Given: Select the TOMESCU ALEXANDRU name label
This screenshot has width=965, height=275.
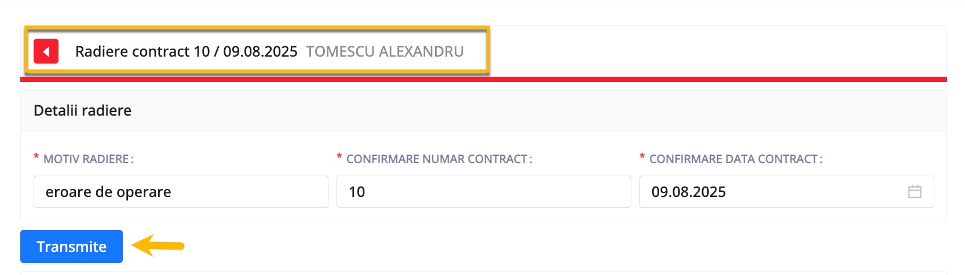Looking at the screenshot, I should [385, 51].
